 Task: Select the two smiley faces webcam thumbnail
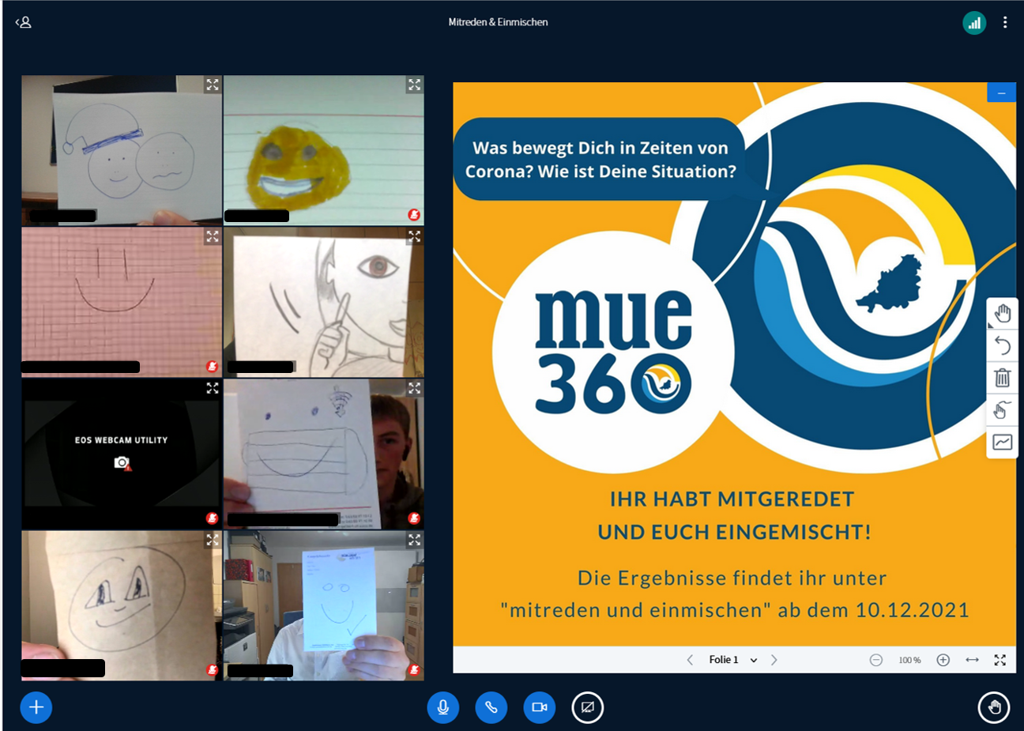tap(122, 150)
